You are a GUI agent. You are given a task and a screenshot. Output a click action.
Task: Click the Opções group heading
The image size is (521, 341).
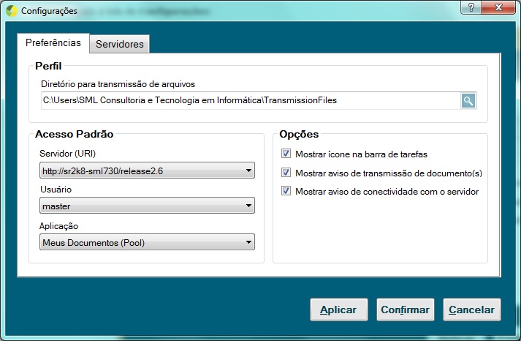299,134
